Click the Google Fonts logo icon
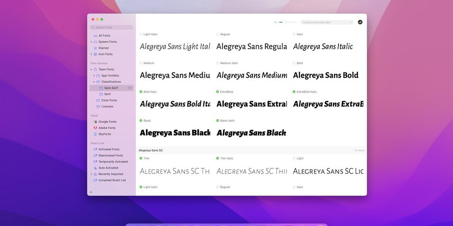The height and width of the screenshot is (226, 453). (96, 122)
